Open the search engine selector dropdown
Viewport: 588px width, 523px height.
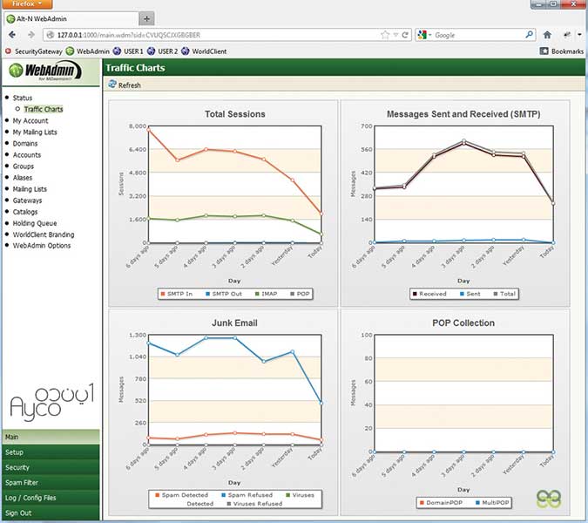(x=425, y=35)
